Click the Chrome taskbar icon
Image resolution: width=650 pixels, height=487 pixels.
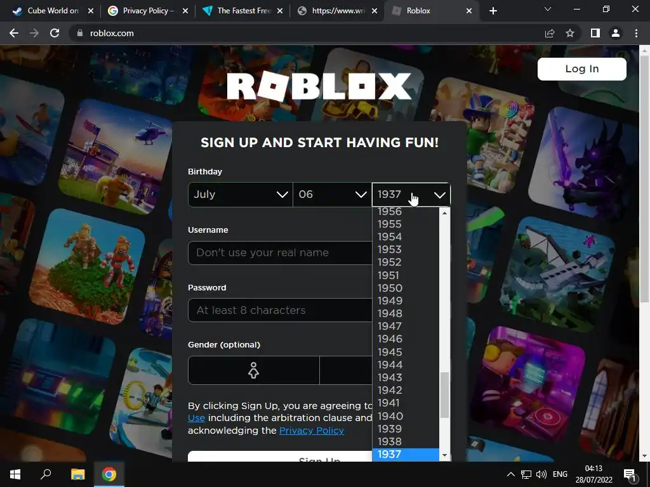(109, 474)
